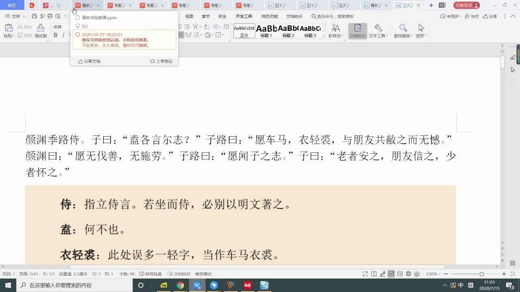Image resolution: width=520 pixels, height=292 pixels.
Task: Click 上传到云 in the tab popup
Action: pos(161,61)
